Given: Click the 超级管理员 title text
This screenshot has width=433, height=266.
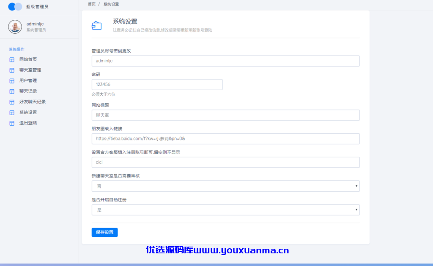Looking at the screenshot, I should 37,7.
